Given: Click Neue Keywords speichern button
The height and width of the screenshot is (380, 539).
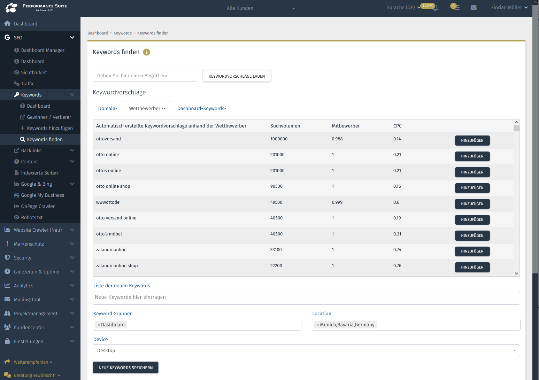Looking at the screenshot, I should pyautogui.click(x=125, y=367).
